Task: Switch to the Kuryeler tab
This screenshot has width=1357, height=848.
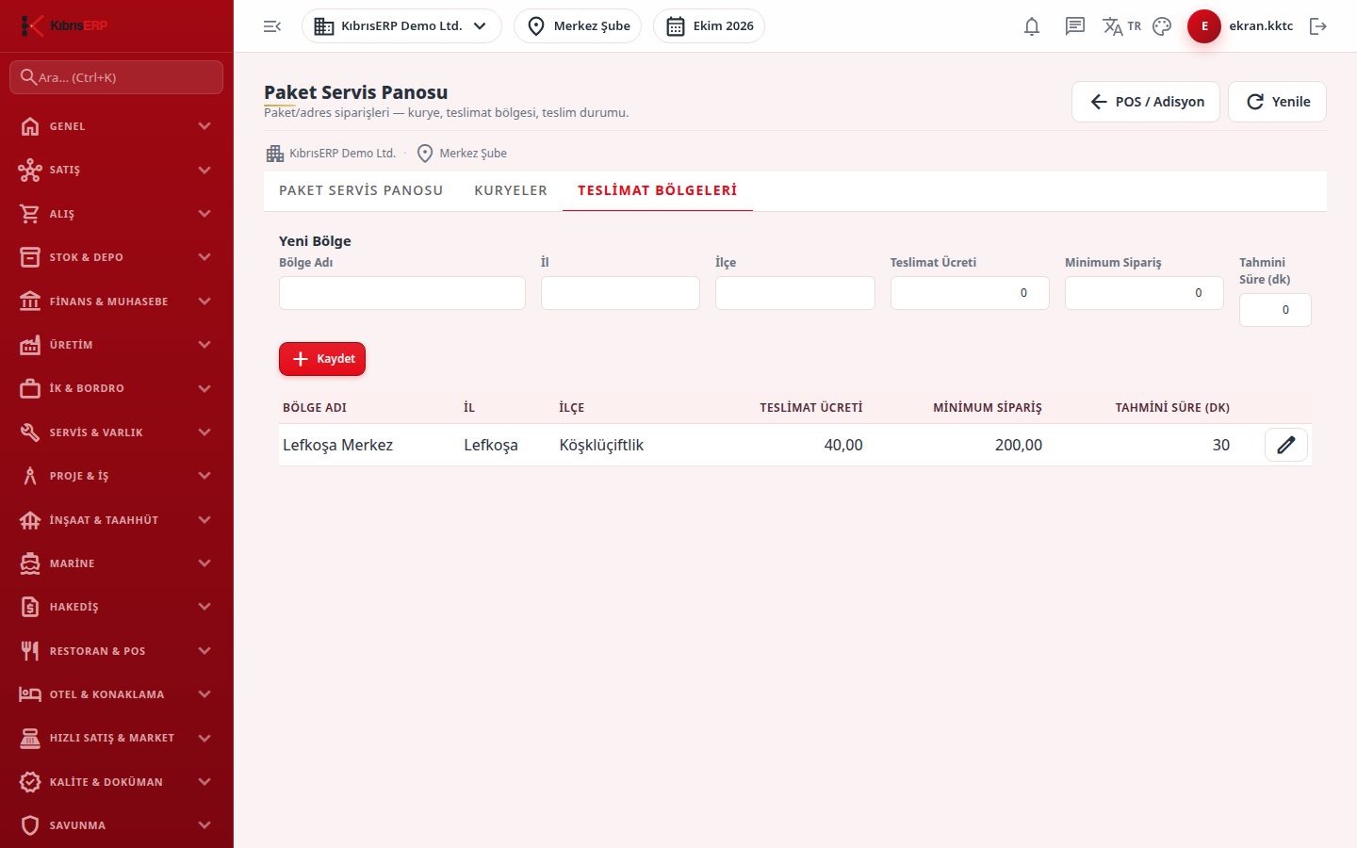Action: point(511,190)
